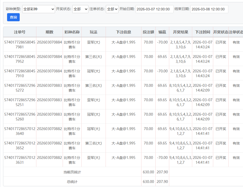Click the 输赢 column header

click(162, 32)
